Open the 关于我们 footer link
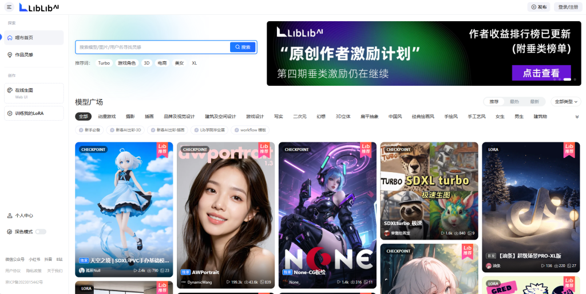Image resolution: width=586 pixels, height=294 pixels. pyautogui.click(x=54, y=271)
